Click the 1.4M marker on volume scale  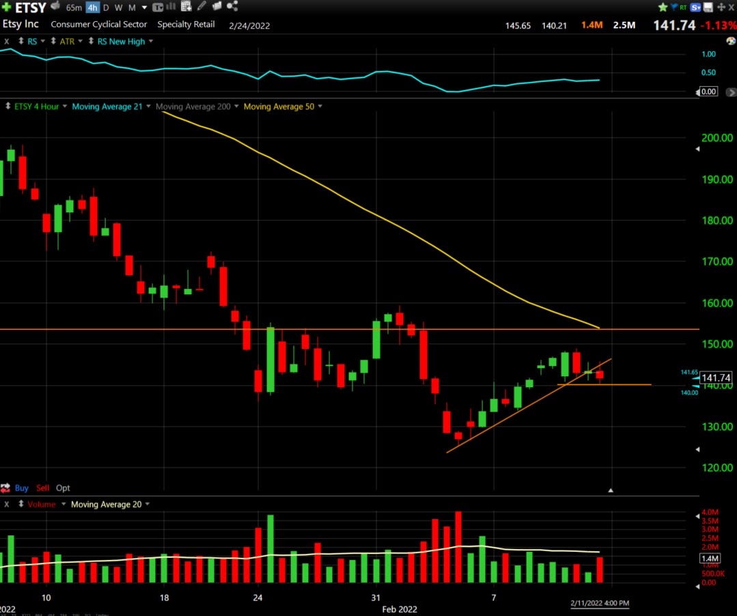pyautogui.click(x=710, y=558)
